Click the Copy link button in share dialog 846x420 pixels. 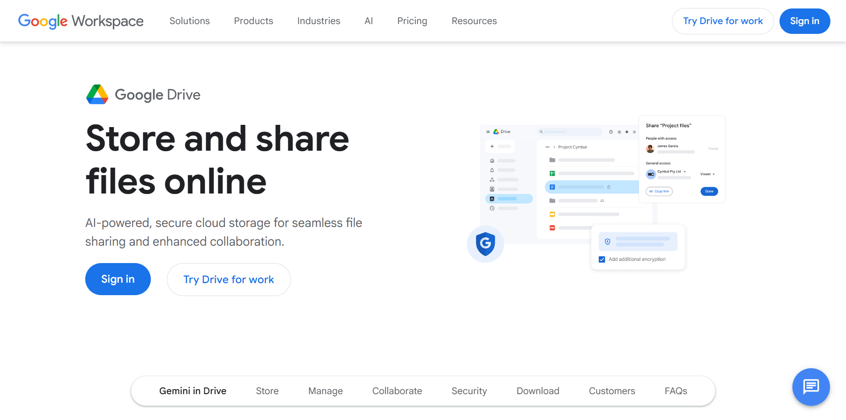tap(659, 191)
